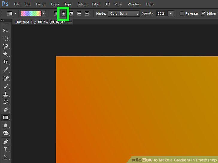The height and width of the screenshot is (163, 218).
Task: Choose Diamond Gradient style
Action: coord(87,13)
